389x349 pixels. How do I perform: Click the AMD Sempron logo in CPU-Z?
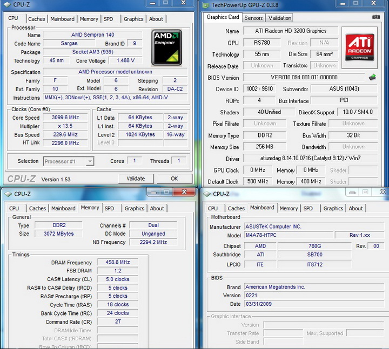(x=167, y=47)
